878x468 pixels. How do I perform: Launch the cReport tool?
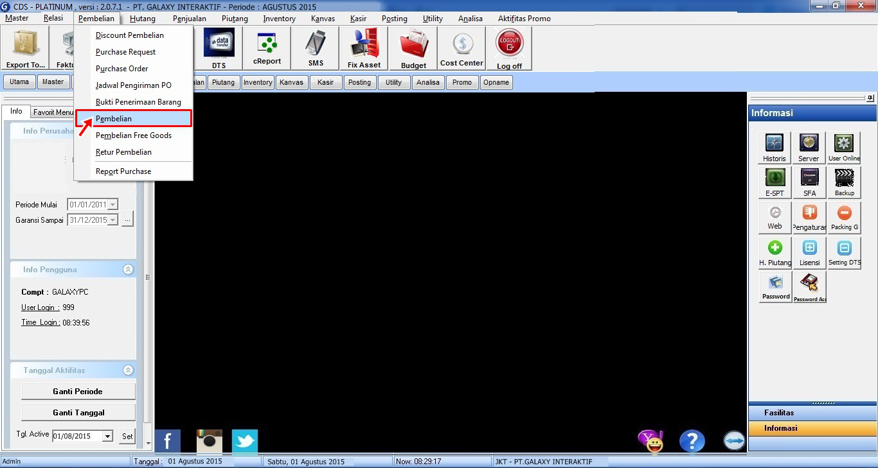coord(267,48)
